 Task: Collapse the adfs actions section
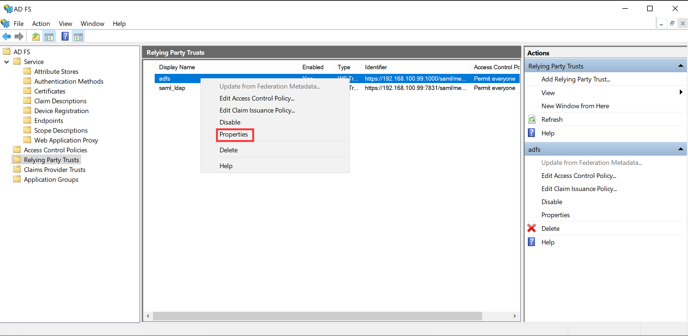point(680,149)
